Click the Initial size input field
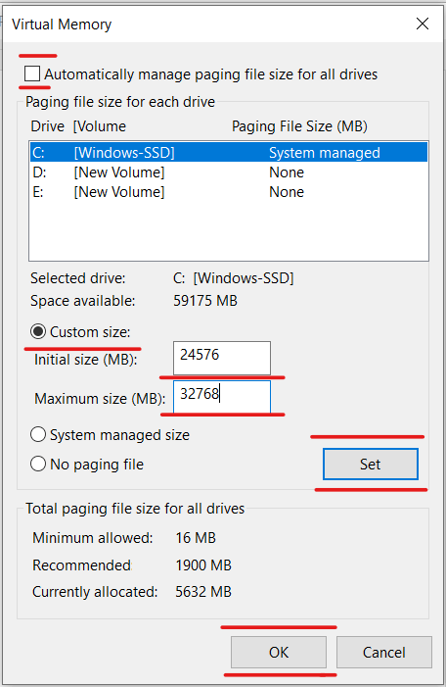The width and height of the screenshot is (446, 687). [x=222, y=358]
